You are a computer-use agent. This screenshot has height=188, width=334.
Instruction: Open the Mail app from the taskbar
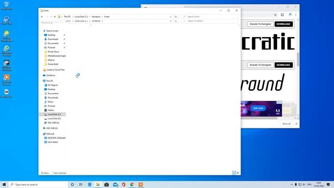[115, 184]
